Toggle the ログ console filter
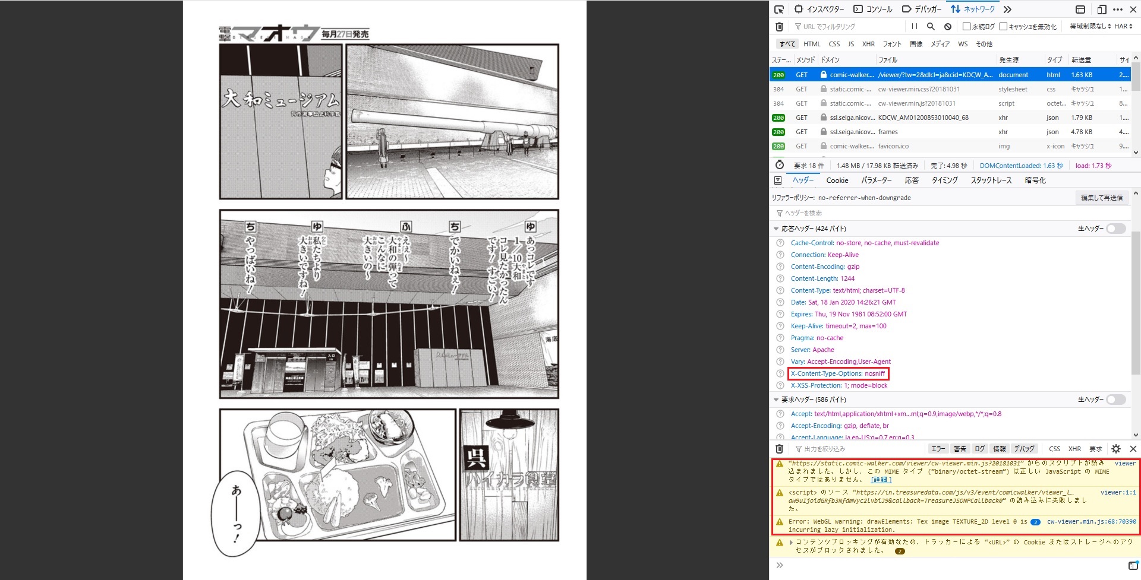Viewport: 1141px width, 580px height. (x=980, y=449)
